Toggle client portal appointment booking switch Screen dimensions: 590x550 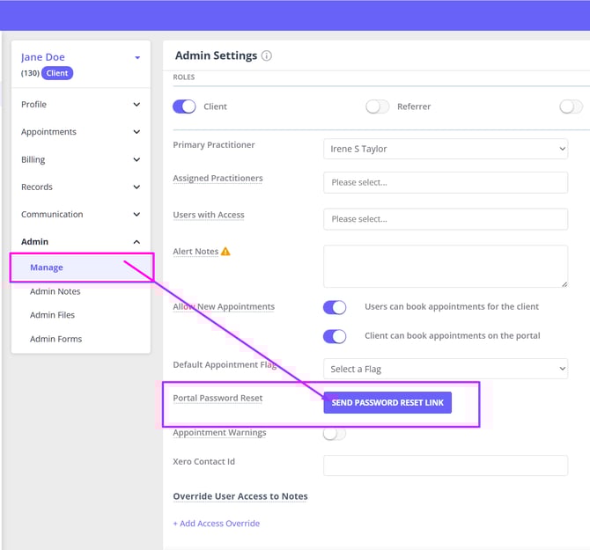pos(335,336)
